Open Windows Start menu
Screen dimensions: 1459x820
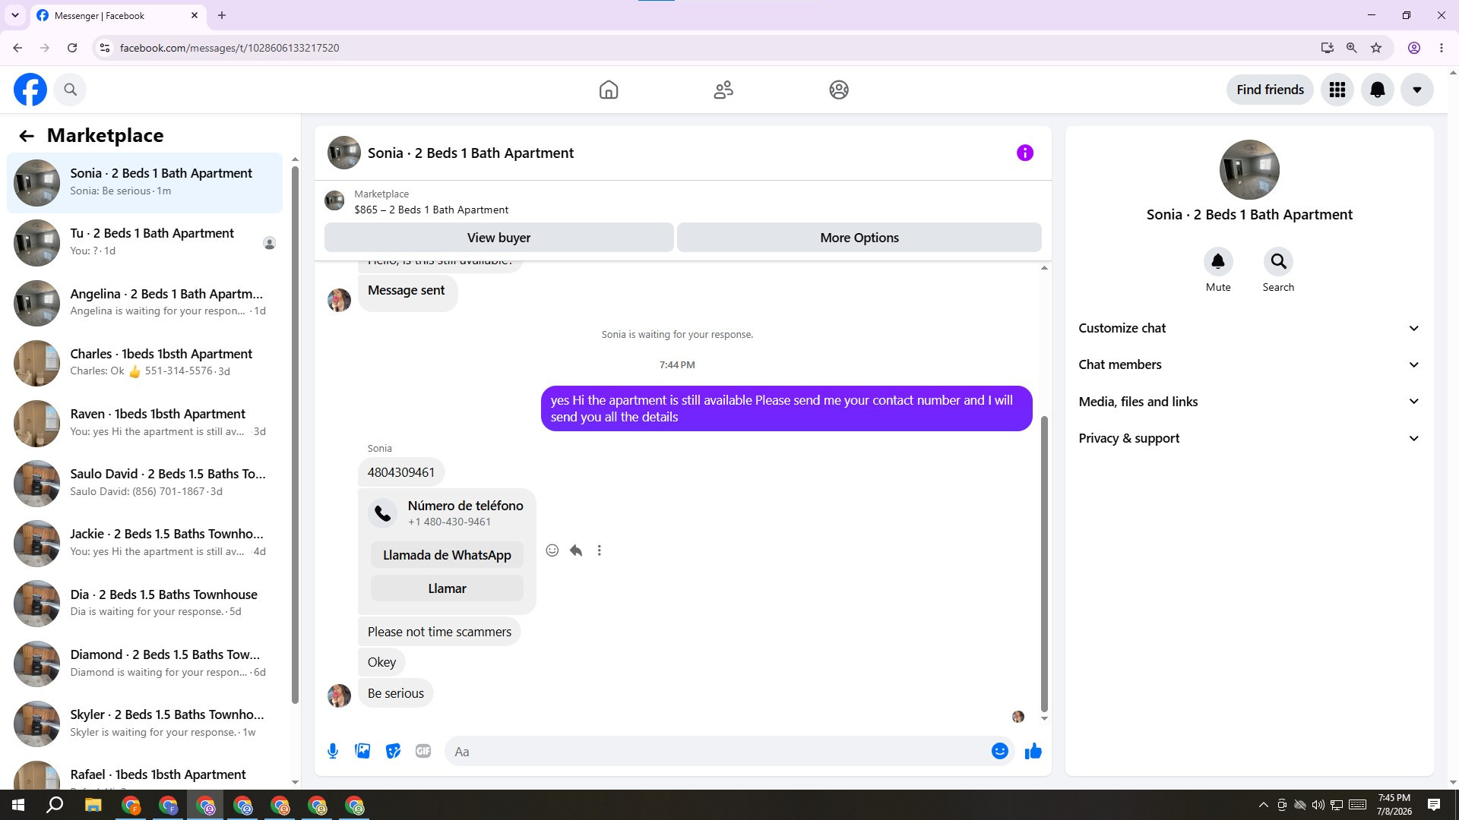[x=18, y=805]
